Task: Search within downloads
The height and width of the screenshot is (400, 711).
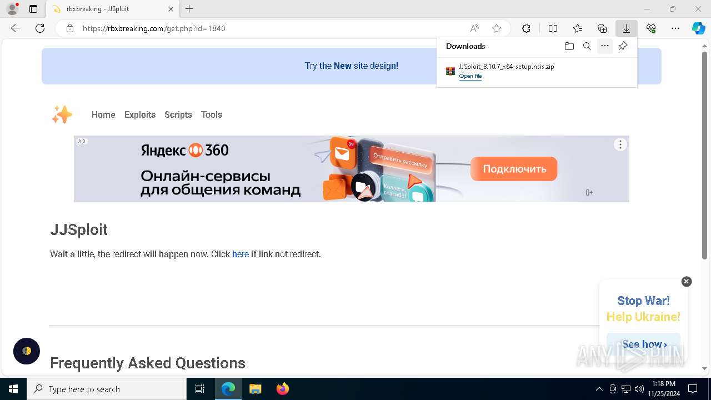Action: click(587, 46)
